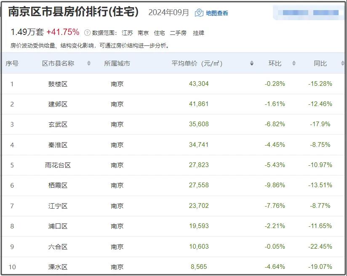The width and height of the screenshot is (347, 276).
Task: Click on 秦淮区 district
Action: pyautogui.click(x=58, y=145)
